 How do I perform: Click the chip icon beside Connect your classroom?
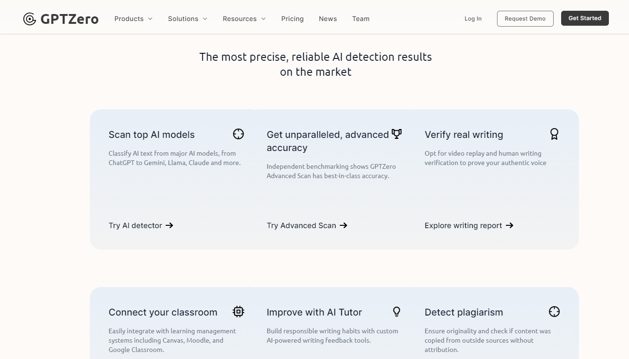tap(238, 312)
